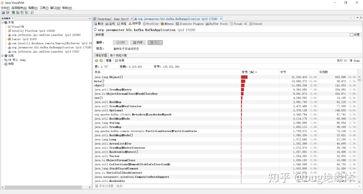Click the class name filter input field
Image resolution: width=363 pixels, height=194 pixels.
[228, 186]
